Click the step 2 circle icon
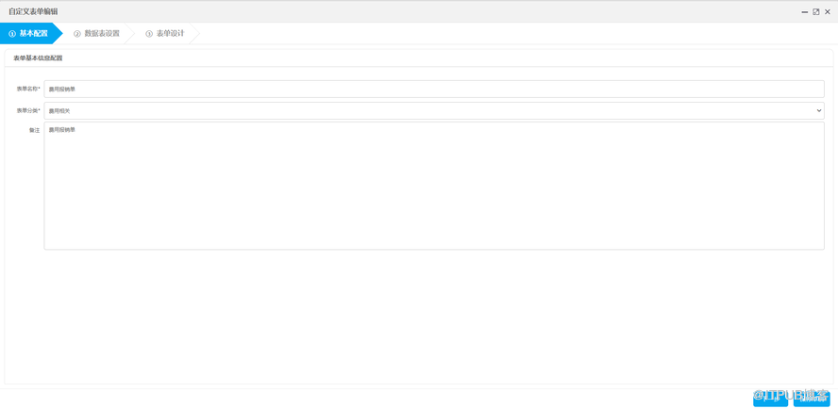The image size is (838, 409). [x=77, y=34]
